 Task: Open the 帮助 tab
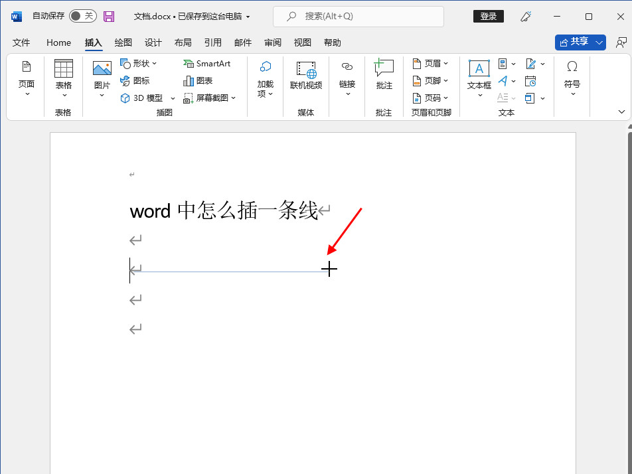click(332, 42)
